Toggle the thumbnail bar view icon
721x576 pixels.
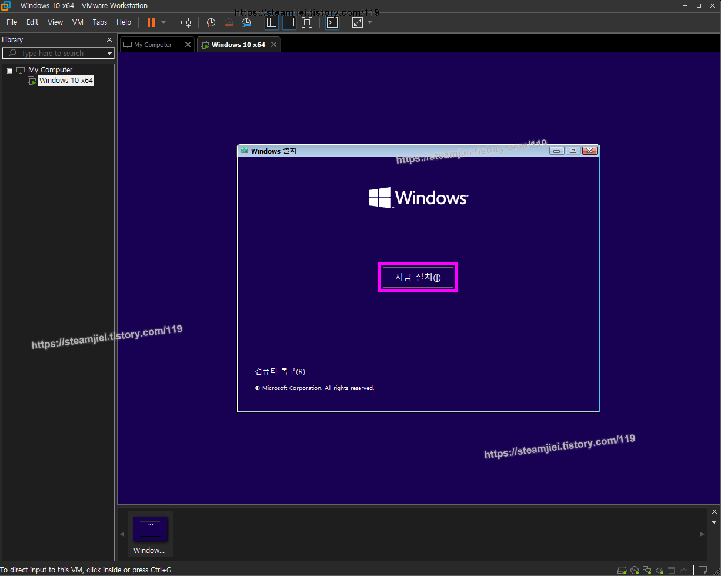[x=289, y=22]
